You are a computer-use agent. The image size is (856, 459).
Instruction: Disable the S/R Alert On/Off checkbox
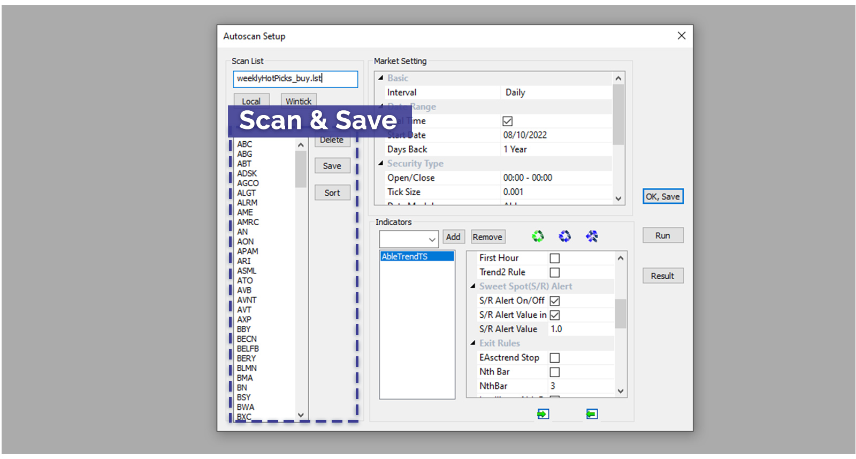pos(555,301)
